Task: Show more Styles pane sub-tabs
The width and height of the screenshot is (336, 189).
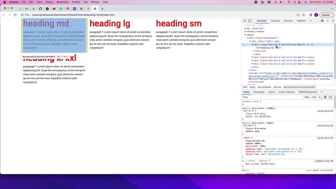Action: pos(321,92)
